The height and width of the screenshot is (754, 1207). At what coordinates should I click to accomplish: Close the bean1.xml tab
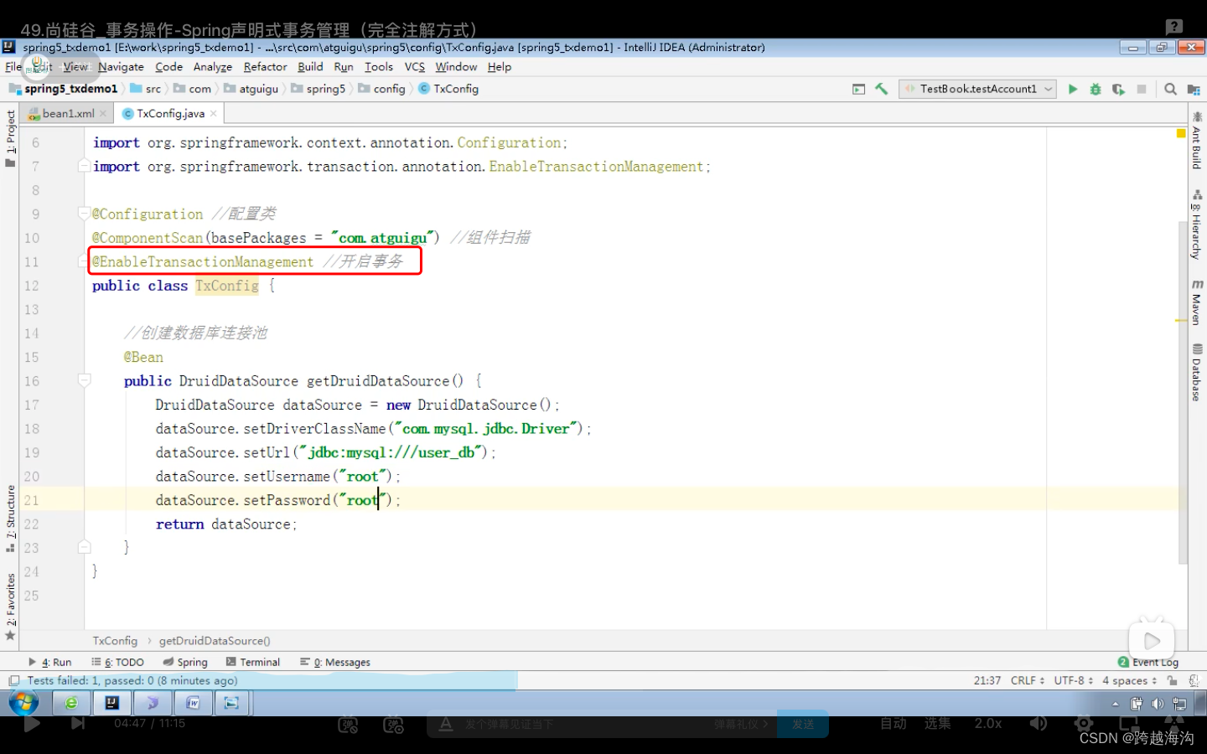103,113
